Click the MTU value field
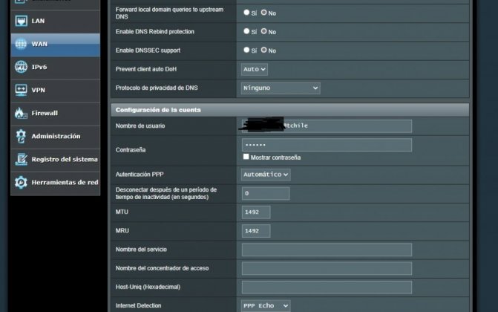This screenshot has height=312, width=498. (256, 212)
